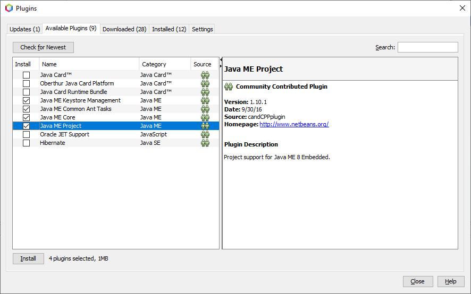Viewport: 471px width, 294px height.
Task: Sort plugins by the Name column header
Action: point(89,64)
